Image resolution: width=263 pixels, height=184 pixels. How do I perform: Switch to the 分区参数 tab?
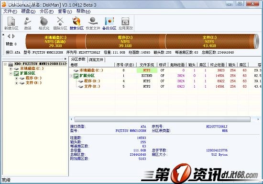[78, 59]
